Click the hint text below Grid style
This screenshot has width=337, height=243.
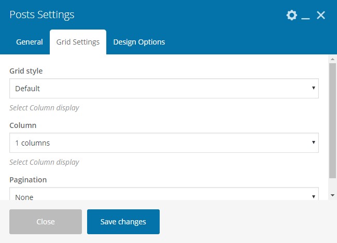[44, 108]
